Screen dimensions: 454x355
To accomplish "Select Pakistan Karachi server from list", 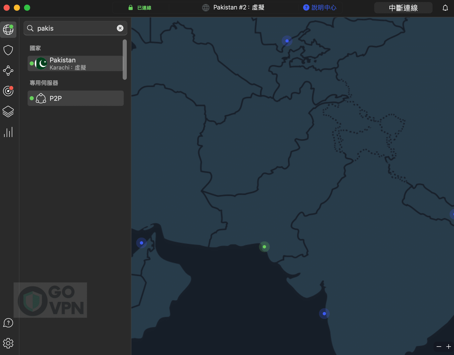I will (x=75, y=63).
